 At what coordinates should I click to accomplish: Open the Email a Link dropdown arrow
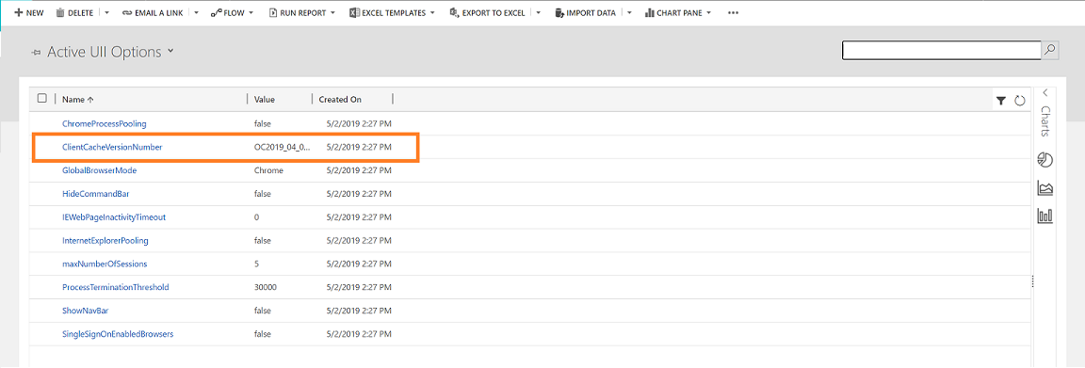click(196, 13)
